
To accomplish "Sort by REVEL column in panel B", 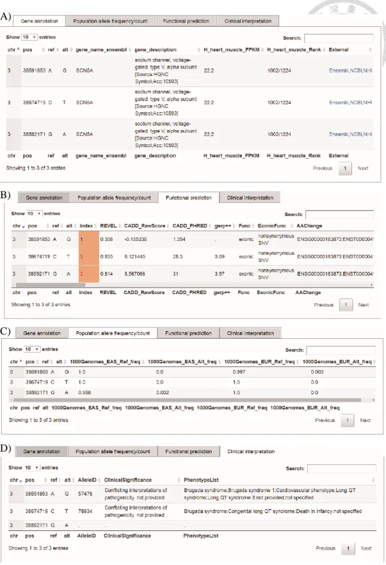I will point(108,226).
